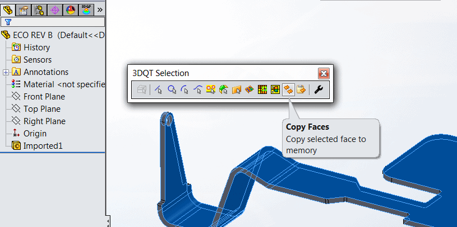The height and width of the screenshot is (227, 457).
Task: Select the Imported1 feature
Action: click(43, 146)
